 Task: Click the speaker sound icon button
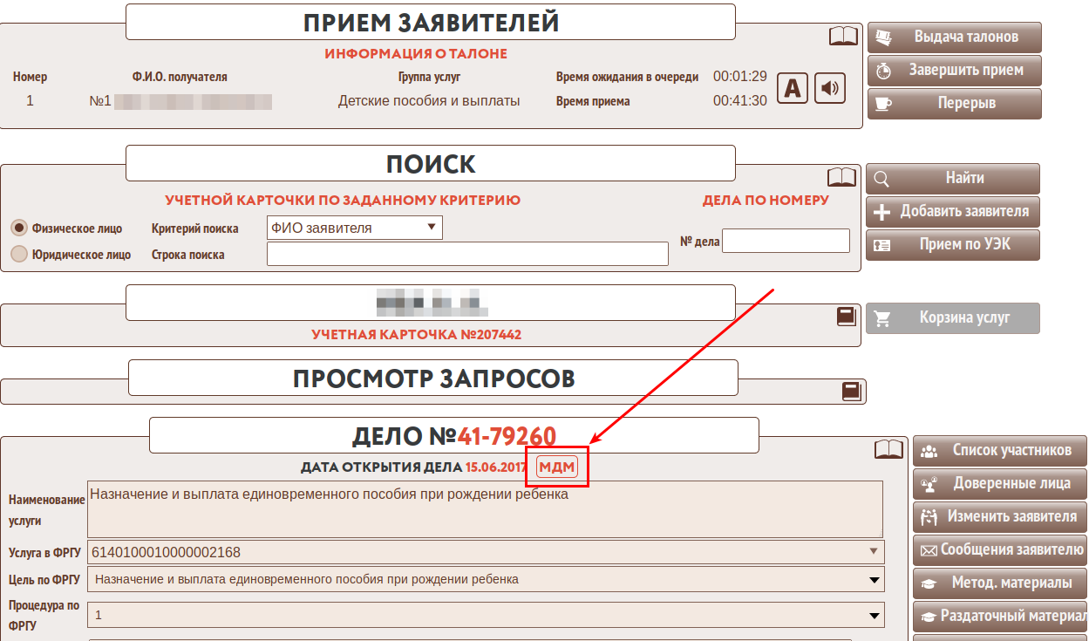pyautogui.click(x=830, y=88)
